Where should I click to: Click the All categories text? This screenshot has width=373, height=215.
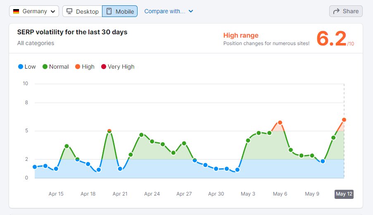pos(36,43)
